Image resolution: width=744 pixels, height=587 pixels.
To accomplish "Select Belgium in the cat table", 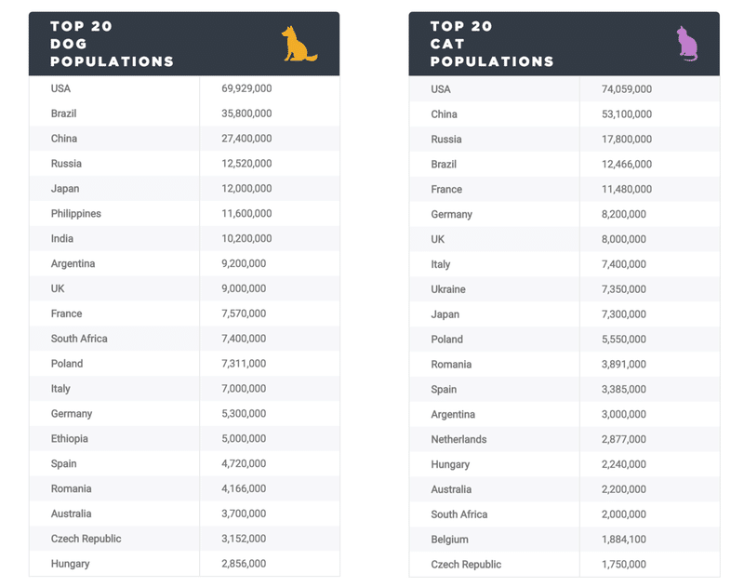I will (450, 540).
